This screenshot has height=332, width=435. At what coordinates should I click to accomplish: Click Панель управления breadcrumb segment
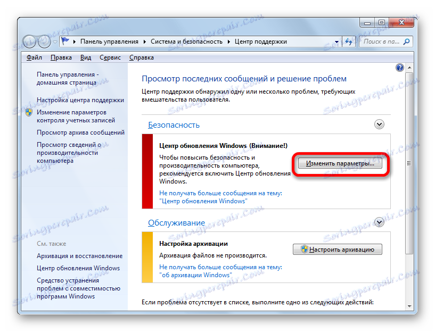point(109,41)
